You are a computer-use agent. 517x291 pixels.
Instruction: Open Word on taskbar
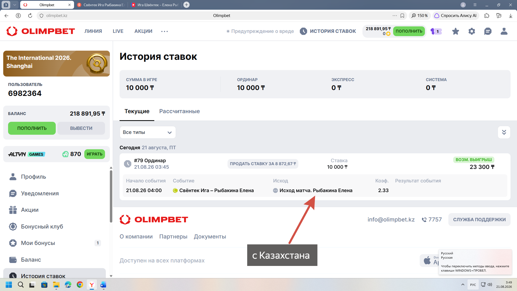pyautogui.click(x=103, y=285)
